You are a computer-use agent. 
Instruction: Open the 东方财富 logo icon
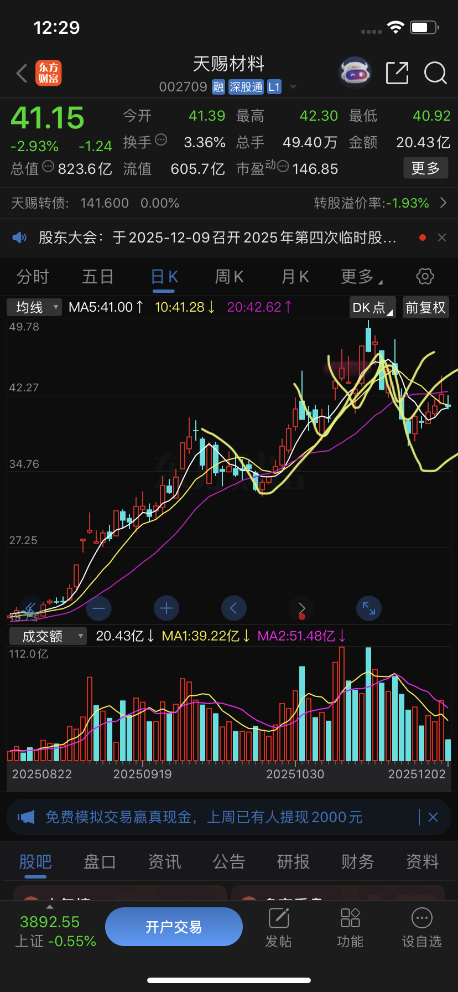coord(49,73)
